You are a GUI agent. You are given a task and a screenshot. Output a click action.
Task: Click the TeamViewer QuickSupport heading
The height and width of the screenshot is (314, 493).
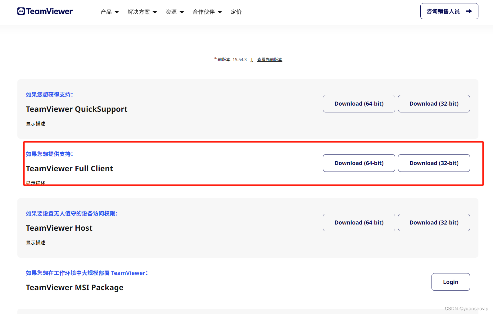[x=77, y=109]
